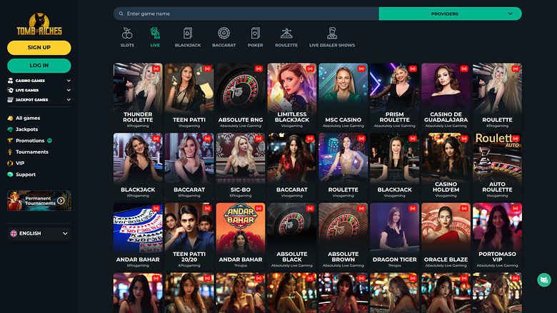The image size is (557, 313).
Task: Click the All games sidebar icon
Action: [x=10, y=118]
